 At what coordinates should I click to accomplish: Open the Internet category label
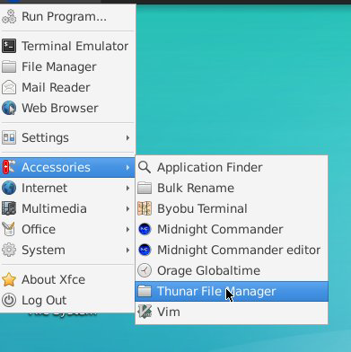[44, 188]
